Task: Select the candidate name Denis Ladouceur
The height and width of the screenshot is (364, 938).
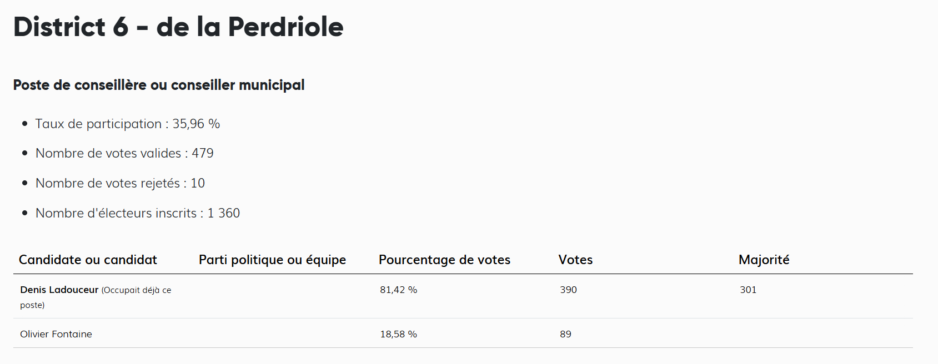Action: click(x=59, y=290)
